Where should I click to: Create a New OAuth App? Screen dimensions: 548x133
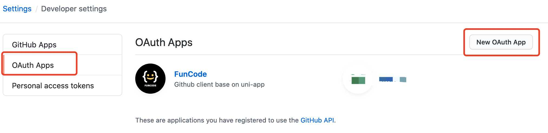(501, 42)
